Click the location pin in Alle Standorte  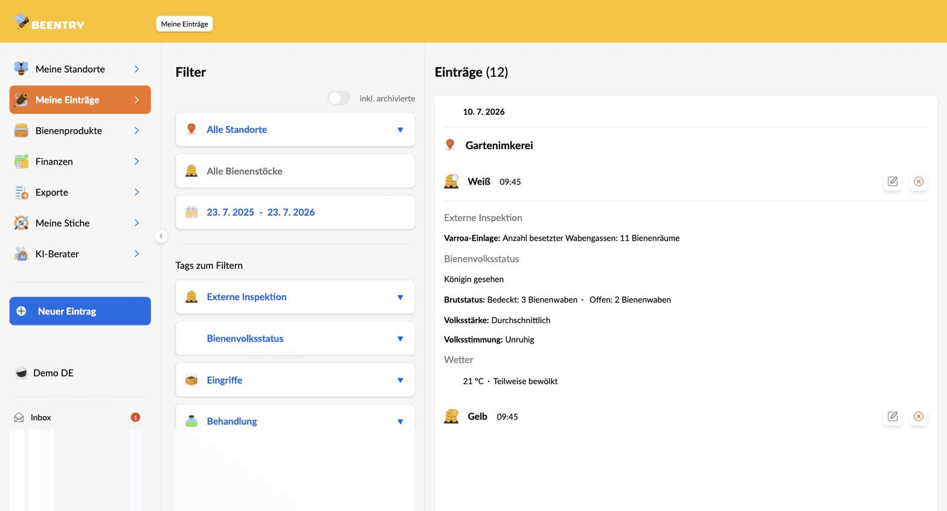(x=191, y=130)
